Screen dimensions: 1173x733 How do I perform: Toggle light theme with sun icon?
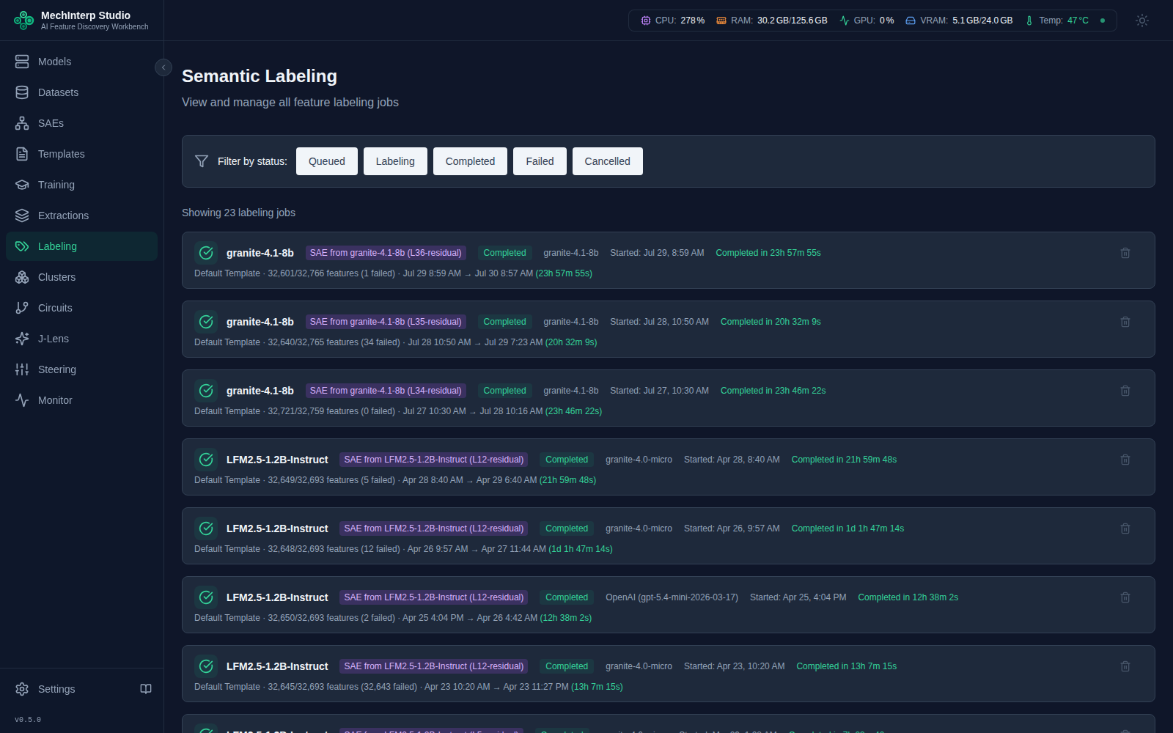1141,21
